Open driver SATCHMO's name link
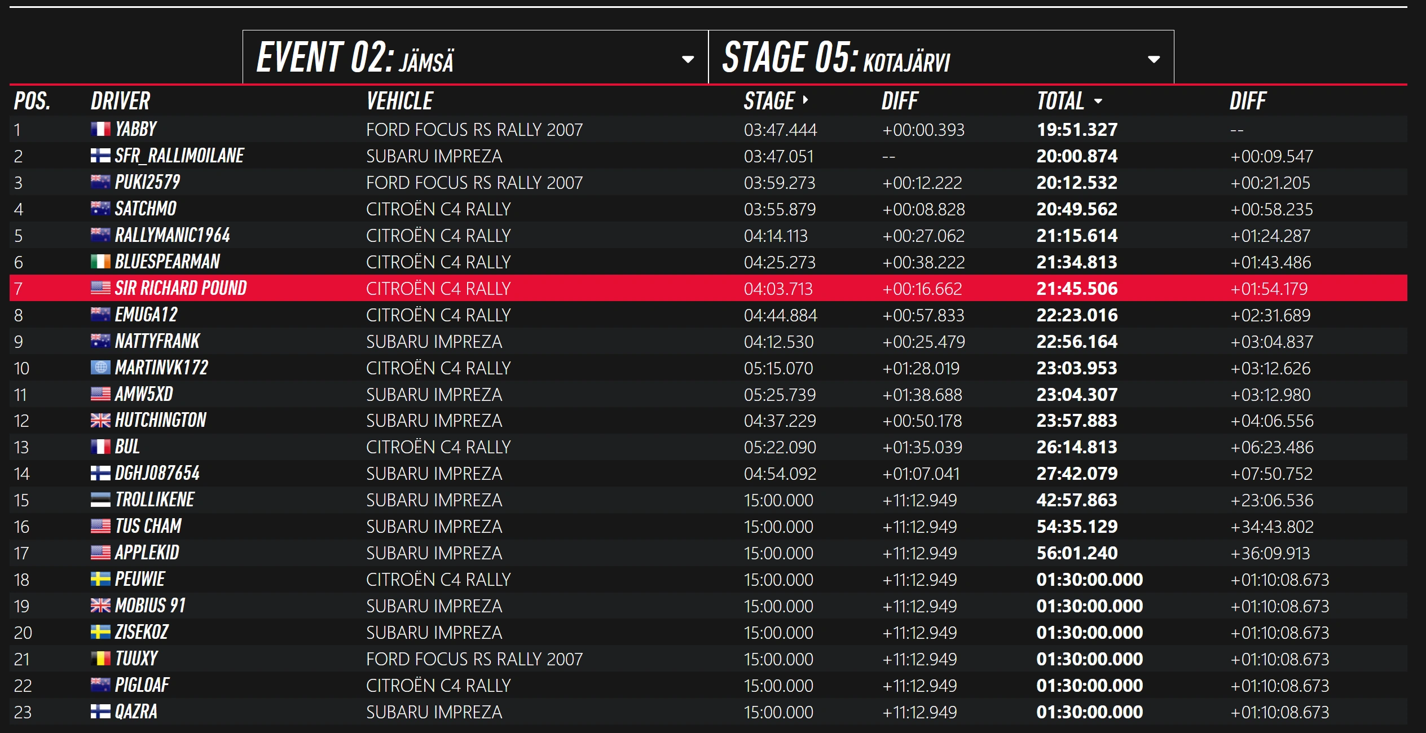Screen dimensions: 1426x733 pyautogui.click(x=146, y=209)
